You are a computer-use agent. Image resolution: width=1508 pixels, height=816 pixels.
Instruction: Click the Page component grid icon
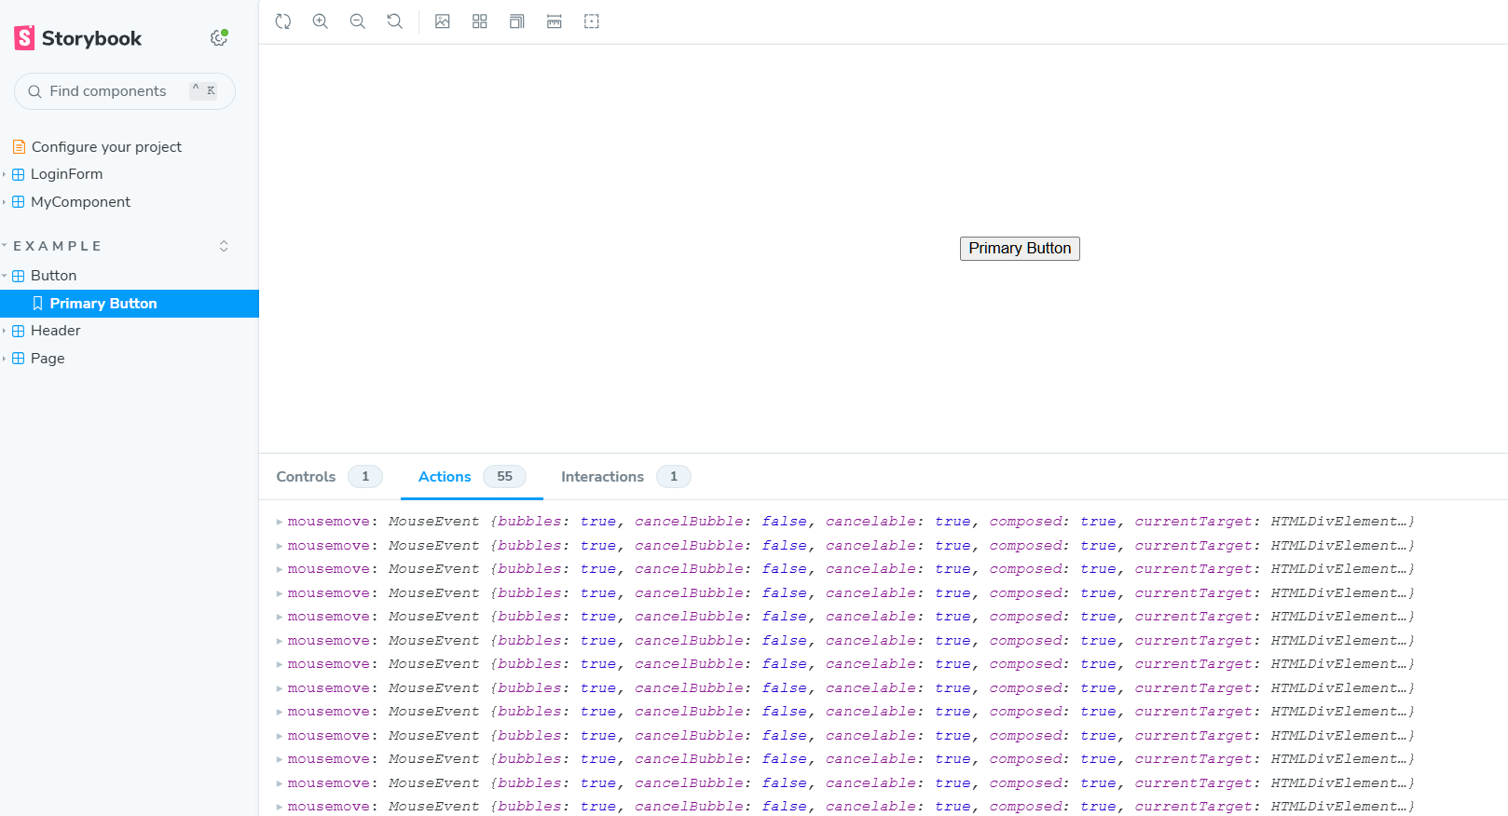point(18,359)
